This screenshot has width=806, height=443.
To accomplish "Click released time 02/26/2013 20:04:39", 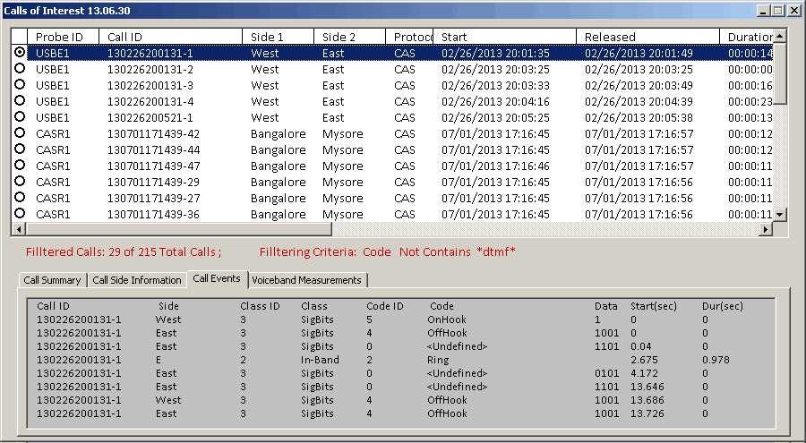I will click(639, 102).
